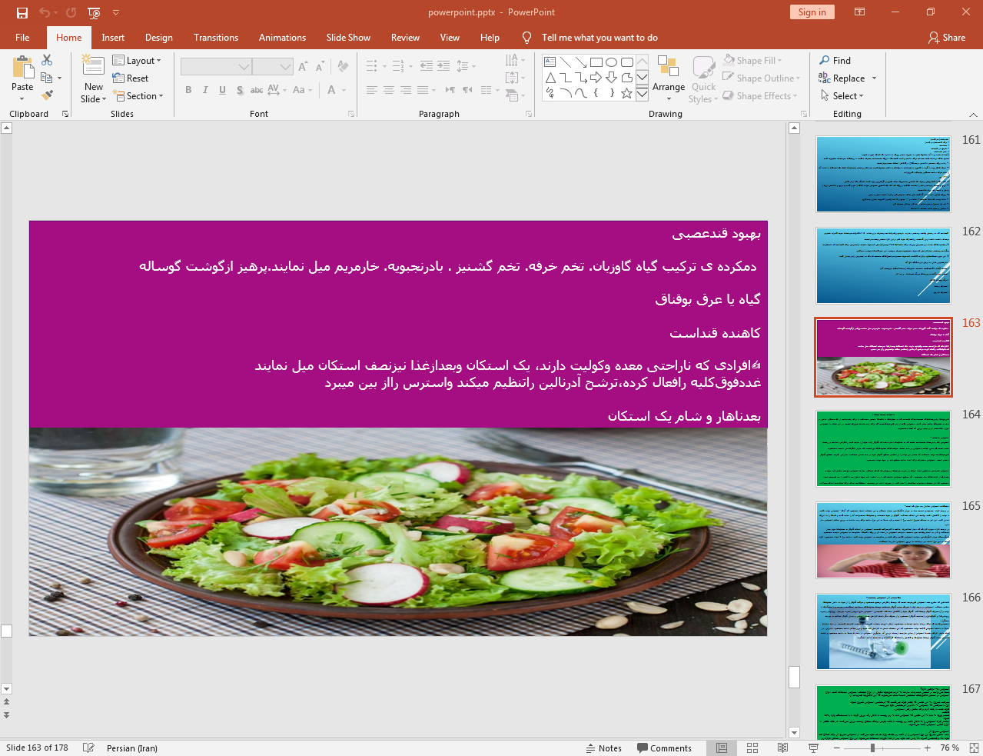The image size is (983, 756).
Task: Toggle text Shadow formatting
Action: pyautogui.click(x=240, y=90)
